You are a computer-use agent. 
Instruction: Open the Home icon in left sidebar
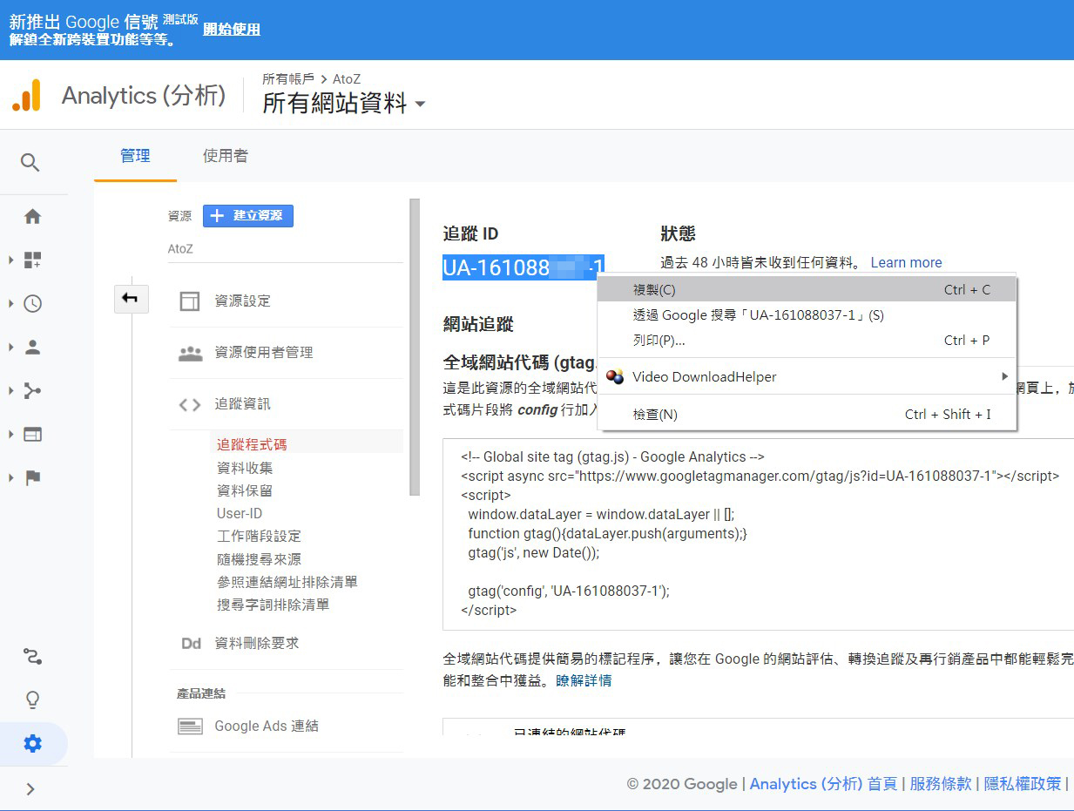[32, 217]
